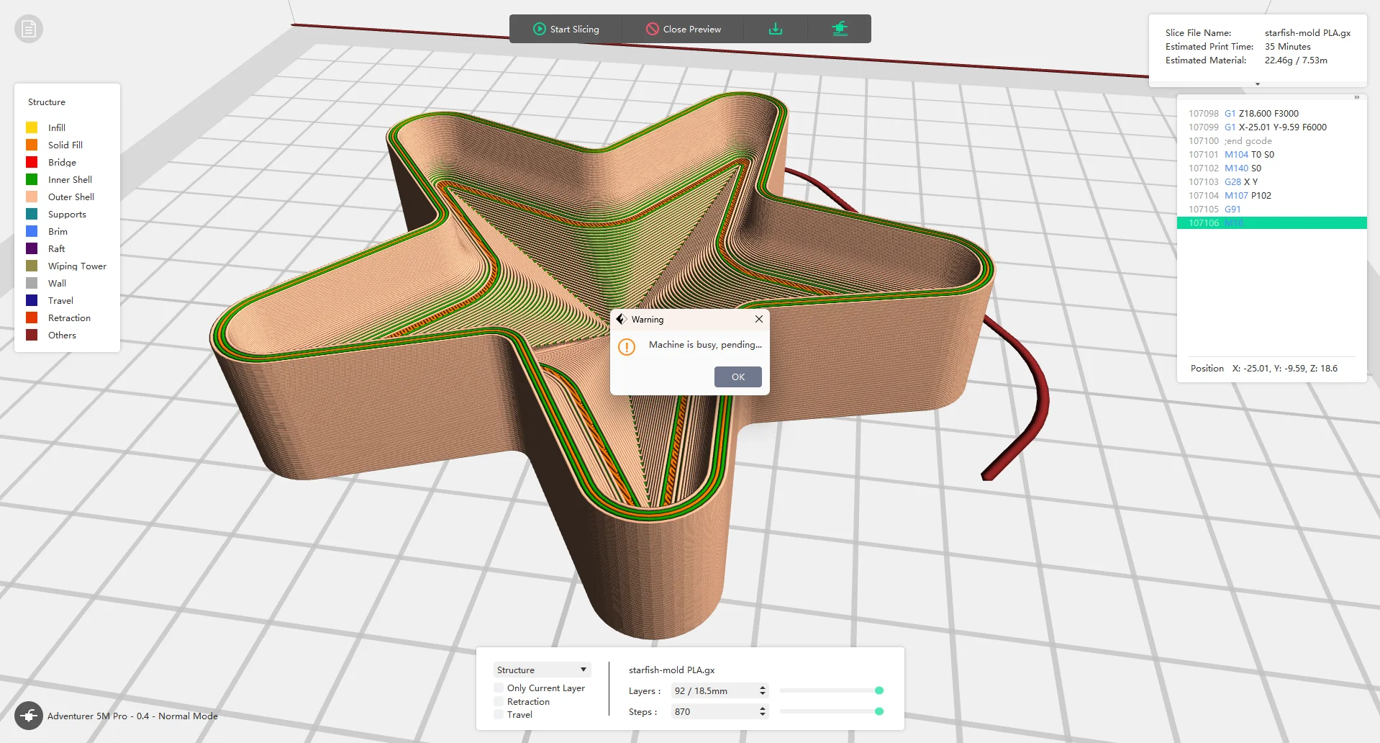
Task: Click the Steps slider handle
Action: 879,711
